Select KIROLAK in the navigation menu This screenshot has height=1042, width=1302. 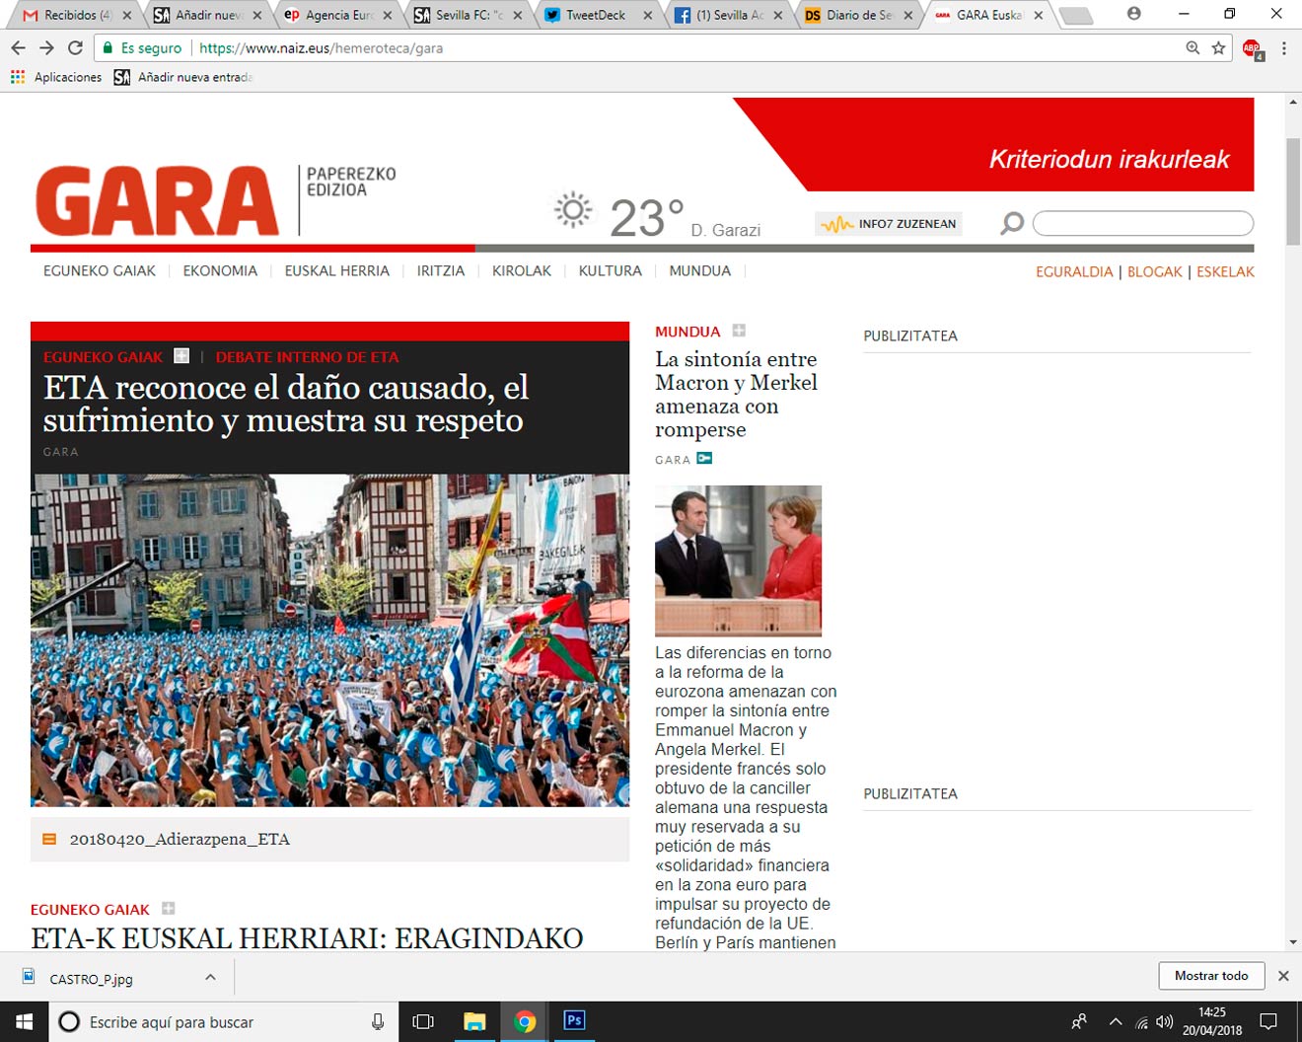[521, 270]
